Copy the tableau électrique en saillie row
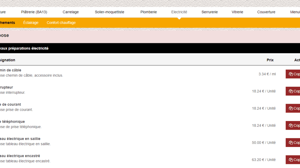Image resolution: width=300 pixels, height=168 pixels. [x=293, y=143]
